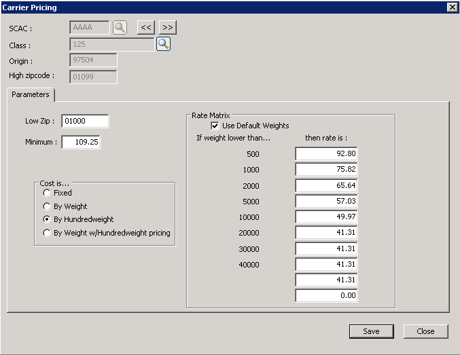Click the Class lookup magnifier icon

163,44
